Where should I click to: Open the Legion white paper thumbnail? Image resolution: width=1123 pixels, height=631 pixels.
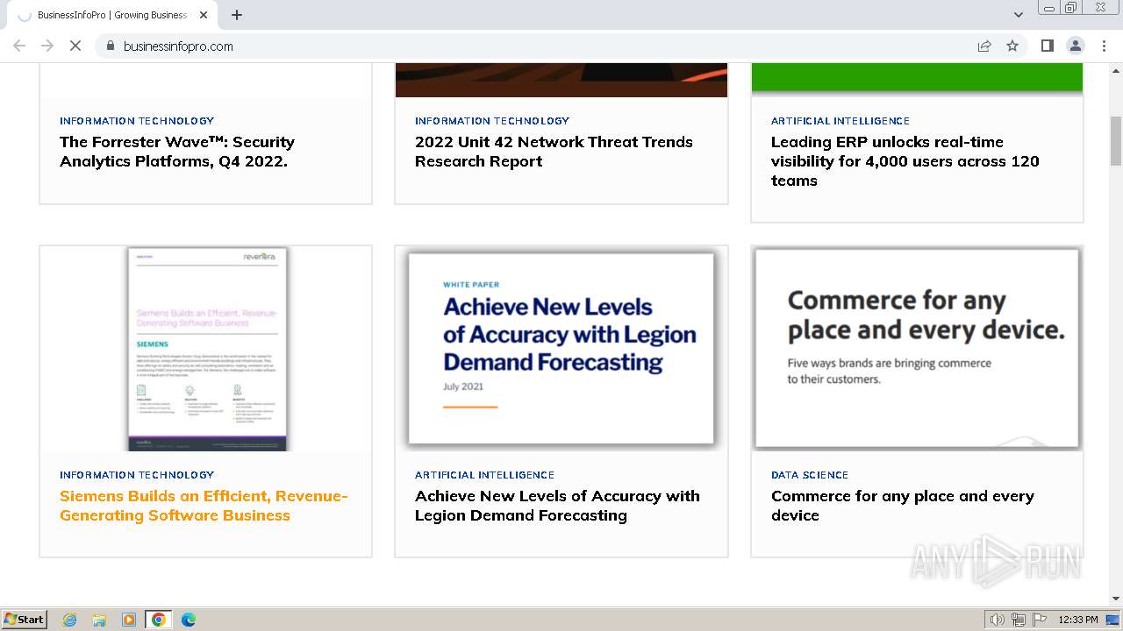tap(561, 349)
